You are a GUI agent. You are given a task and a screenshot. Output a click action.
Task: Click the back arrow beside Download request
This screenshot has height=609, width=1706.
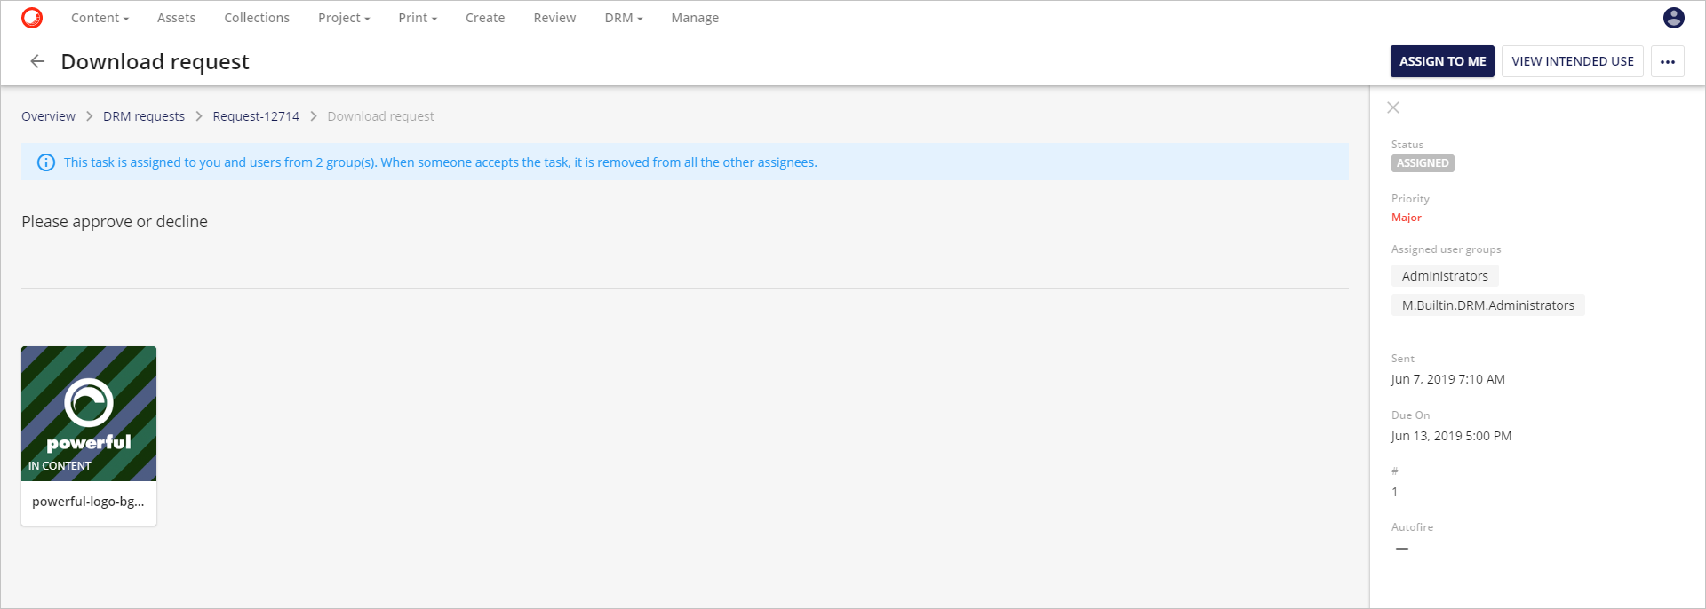pyautogui.click(x=37, y=61)
